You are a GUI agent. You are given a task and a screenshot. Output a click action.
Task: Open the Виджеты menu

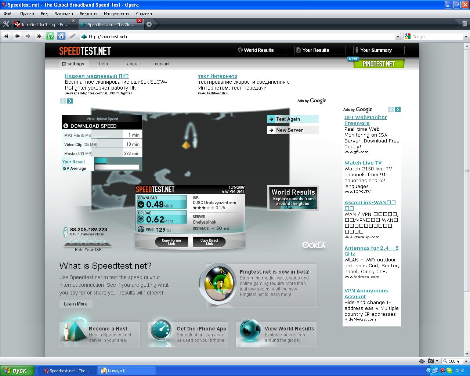(x=88, y=14)
